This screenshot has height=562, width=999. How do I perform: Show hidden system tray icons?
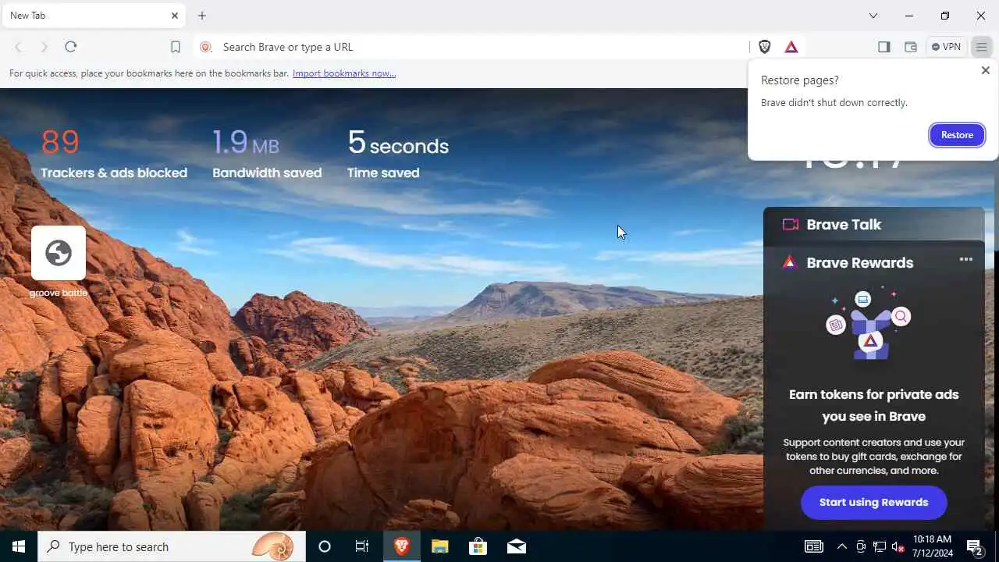841,546
